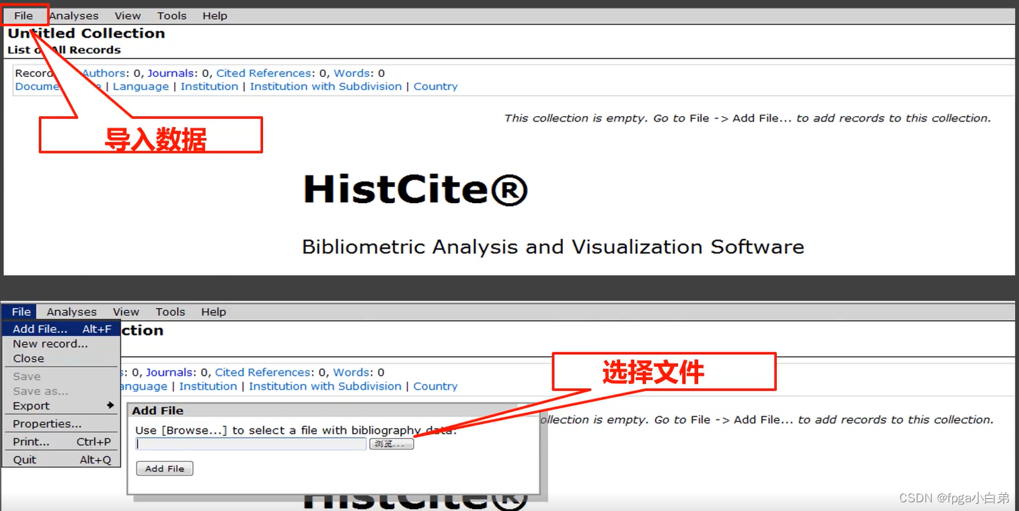Open the Institution link in the top window
Screen dimensions: 1019x511
pyautogui.click(x=209, y=87)
